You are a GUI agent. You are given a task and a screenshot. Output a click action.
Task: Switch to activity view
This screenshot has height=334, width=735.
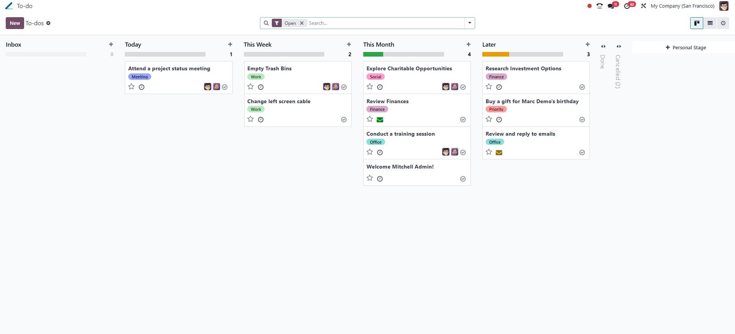point(723,23)
